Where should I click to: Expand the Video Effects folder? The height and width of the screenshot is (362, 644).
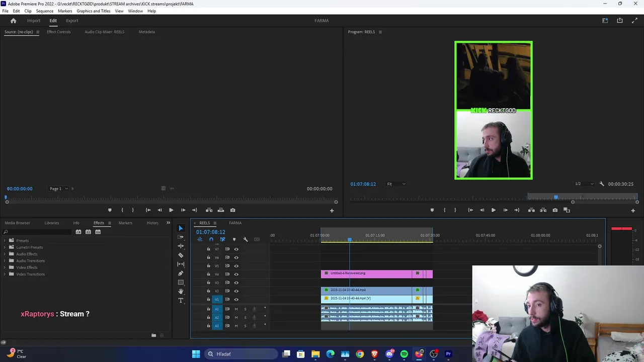coord(5,267)
